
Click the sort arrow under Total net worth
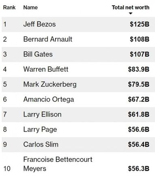(x=131, y=13)
